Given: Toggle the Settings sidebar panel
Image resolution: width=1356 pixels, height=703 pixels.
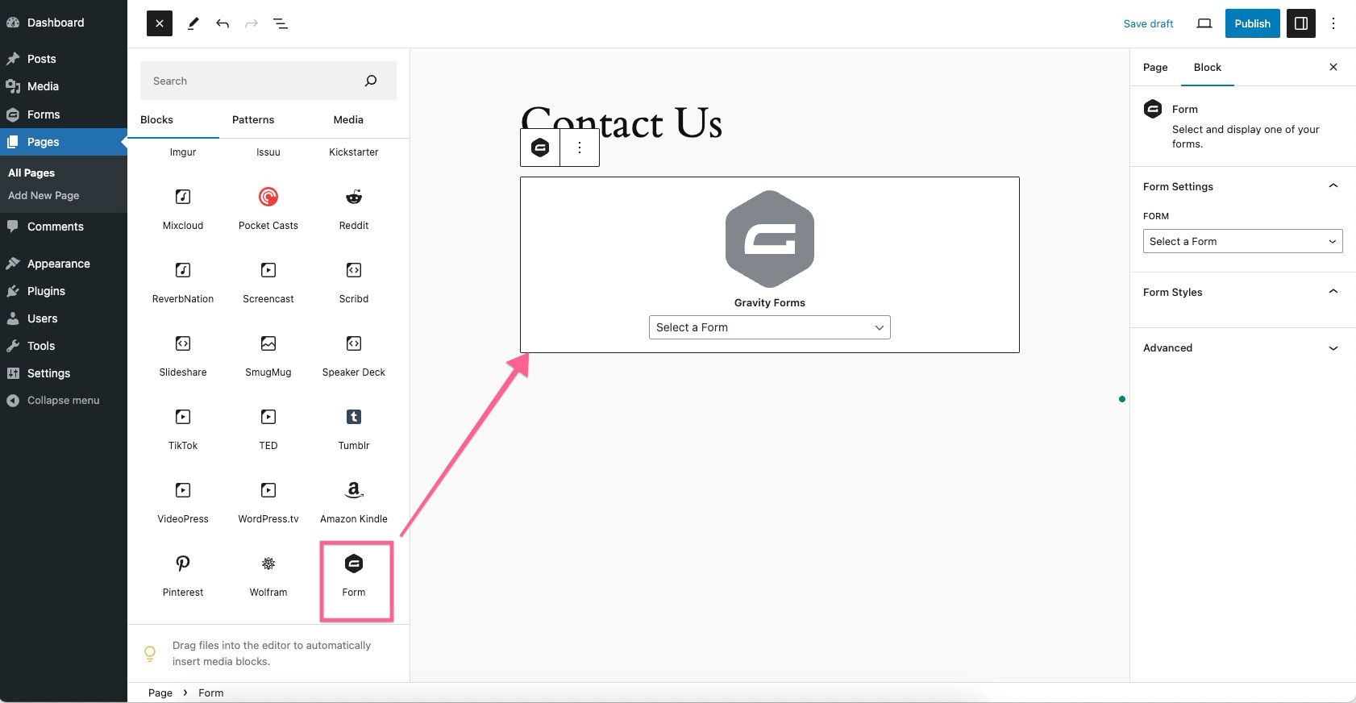Looking at the screenshot, I should coord(1301,23).
